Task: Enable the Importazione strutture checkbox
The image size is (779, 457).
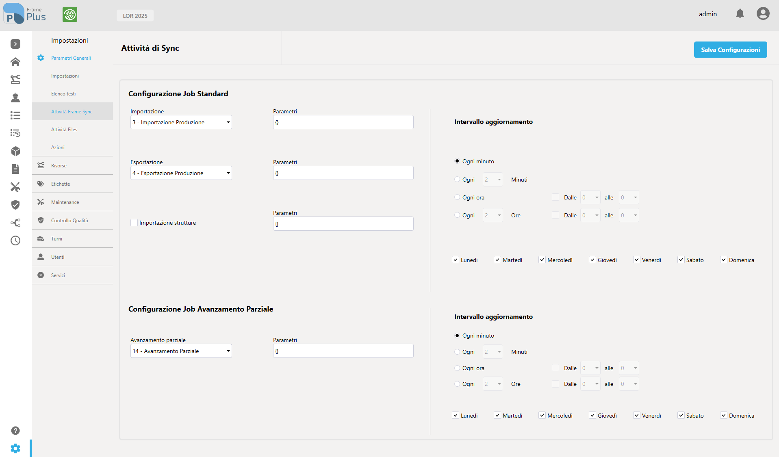Action: point(134,223)
